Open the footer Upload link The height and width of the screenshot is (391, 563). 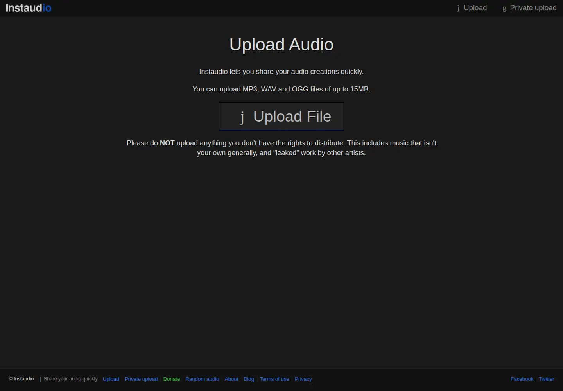(x=111, y=379)
